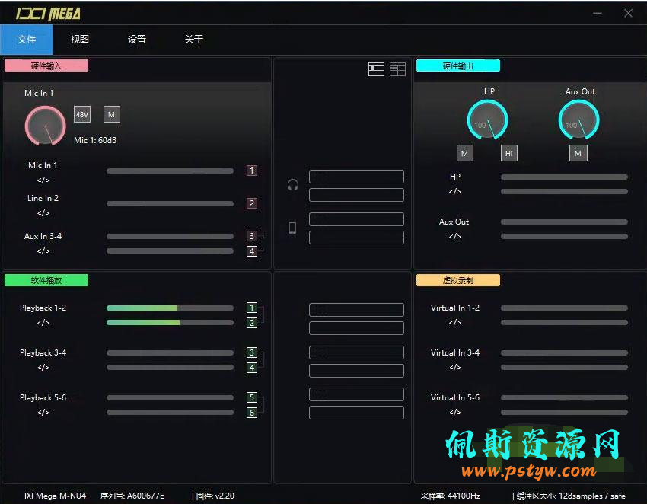Toggle Hi impedance mode for HP

(509, 154)
